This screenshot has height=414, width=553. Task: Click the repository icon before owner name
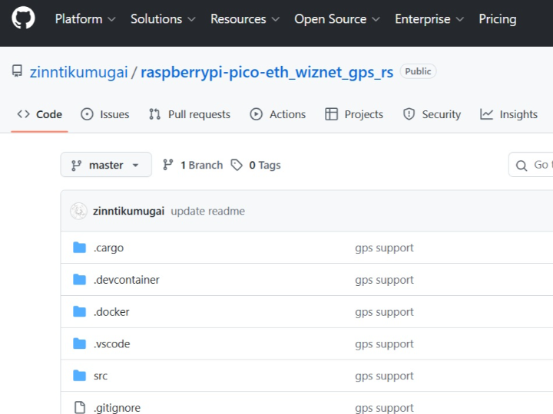[x=17, y=71]
